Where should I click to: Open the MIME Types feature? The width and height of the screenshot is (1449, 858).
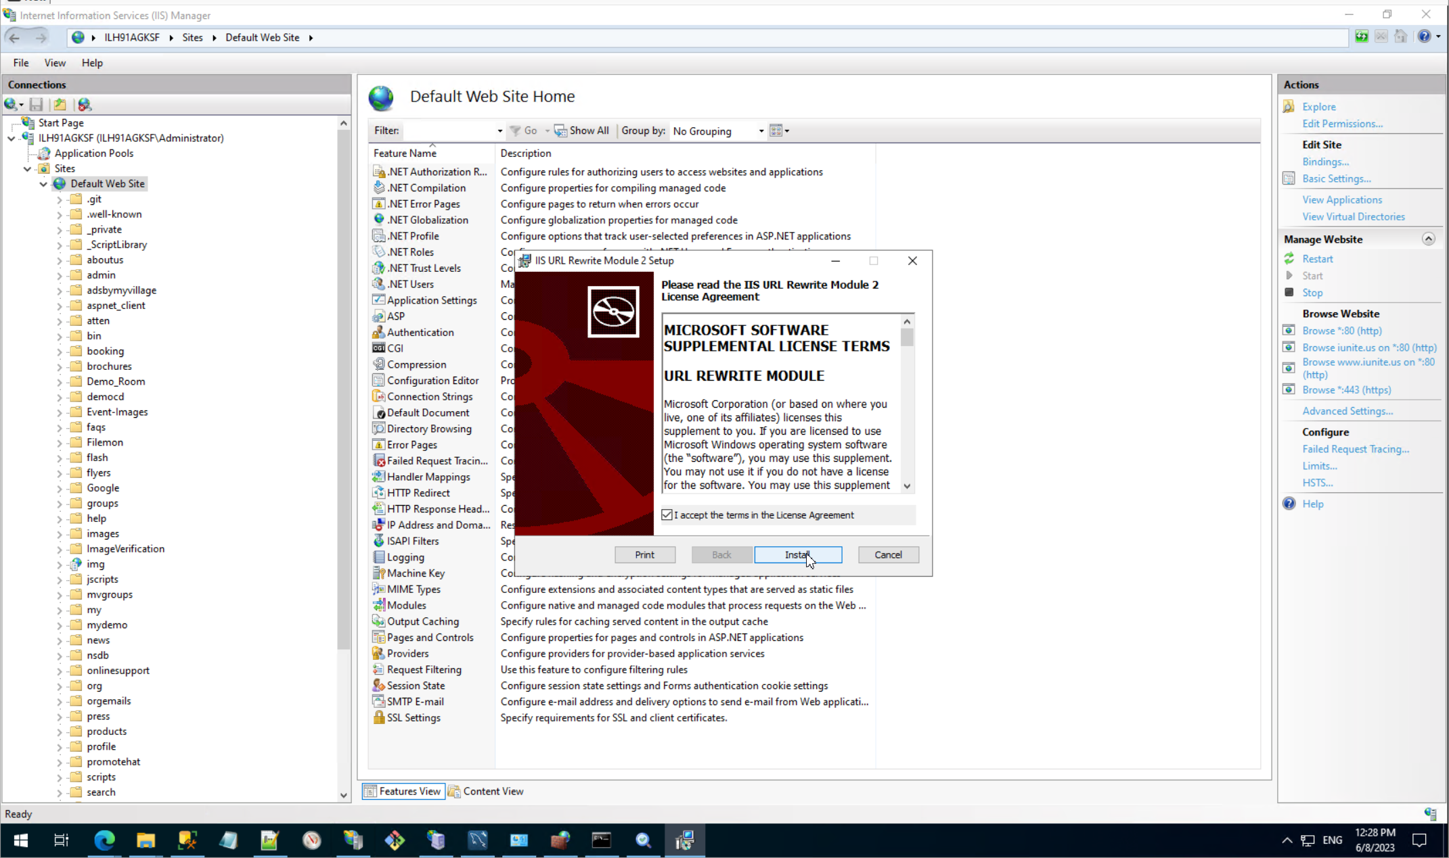[413, 589]
